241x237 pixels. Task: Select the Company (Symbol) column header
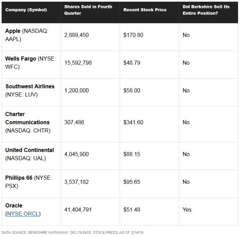(26, 10)
